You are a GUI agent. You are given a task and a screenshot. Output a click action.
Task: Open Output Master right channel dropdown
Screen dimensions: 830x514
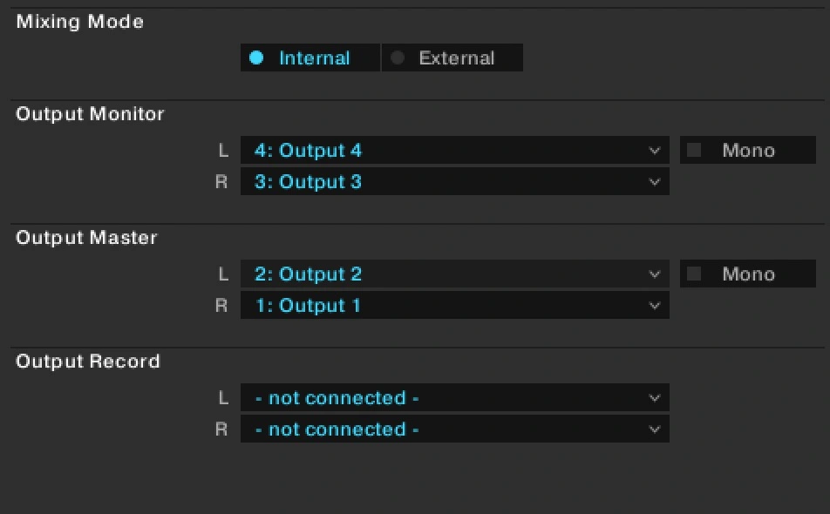point(453,306)
